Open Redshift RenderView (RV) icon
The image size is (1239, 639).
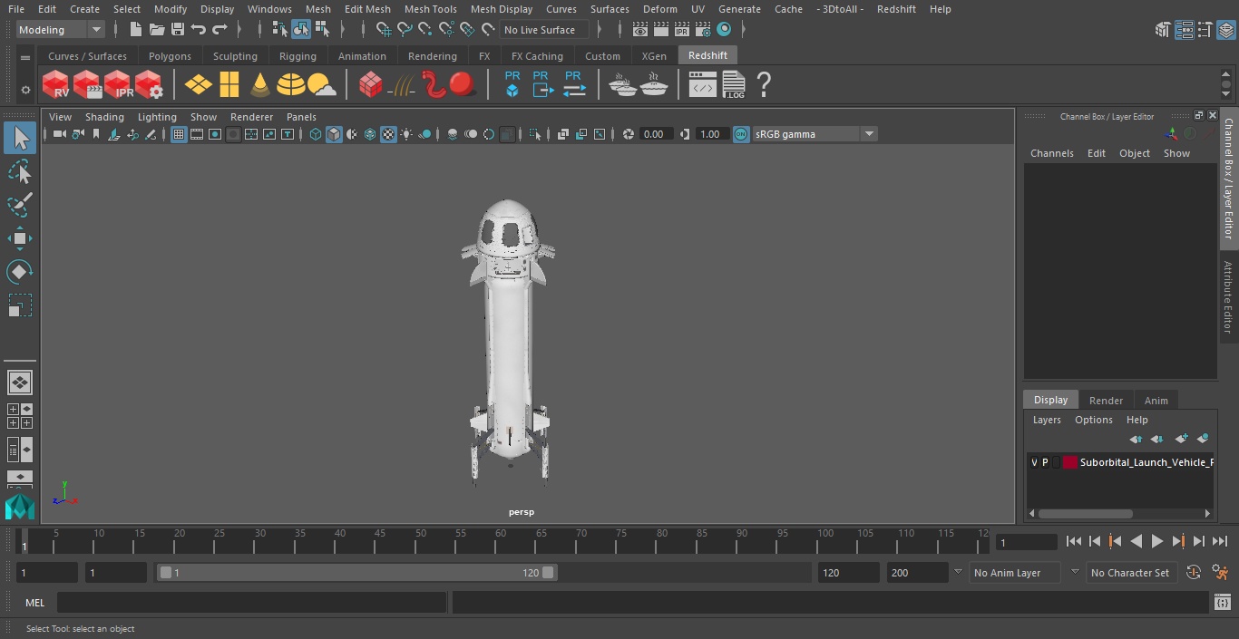56,84
